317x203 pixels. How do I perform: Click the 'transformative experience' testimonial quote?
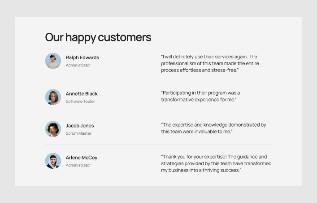tap(200, 96)
